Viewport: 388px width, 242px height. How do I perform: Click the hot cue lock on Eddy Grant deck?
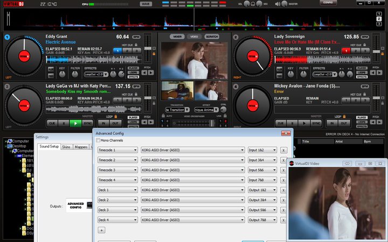(x=136, y=45)
